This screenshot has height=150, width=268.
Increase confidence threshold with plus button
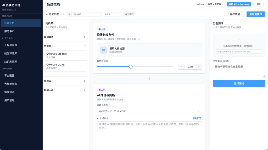(x=199, y=67)
